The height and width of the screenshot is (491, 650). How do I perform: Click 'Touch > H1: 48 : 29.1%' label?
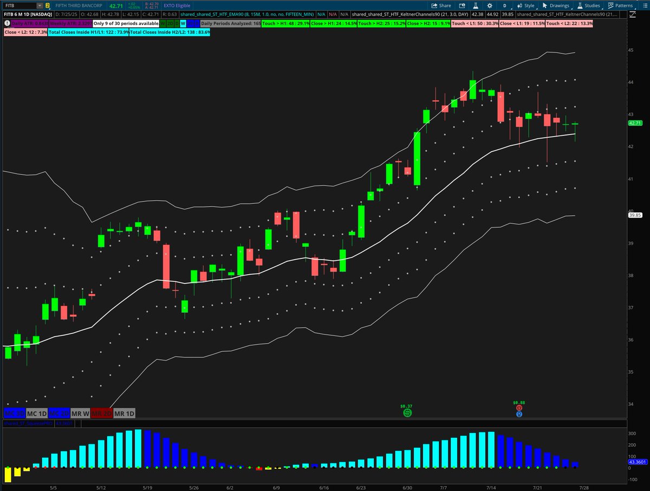(x=286, y=23)
